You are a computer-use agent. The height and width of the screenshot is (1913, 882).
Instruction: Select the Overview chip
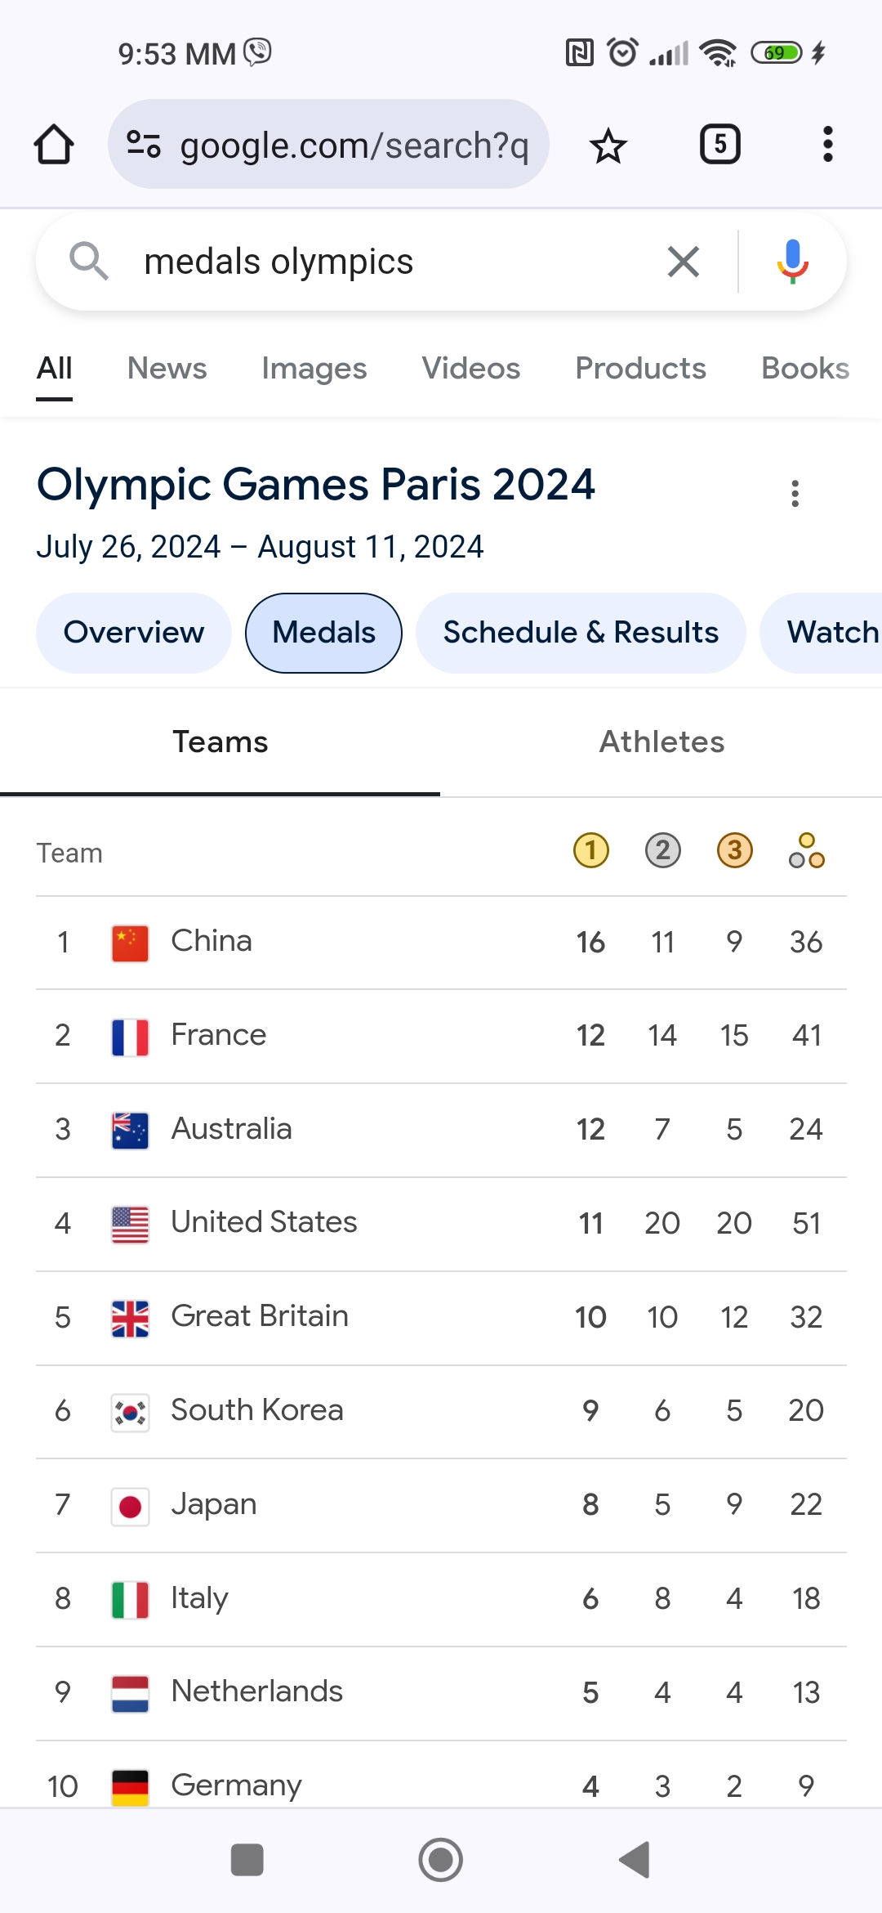134,633
